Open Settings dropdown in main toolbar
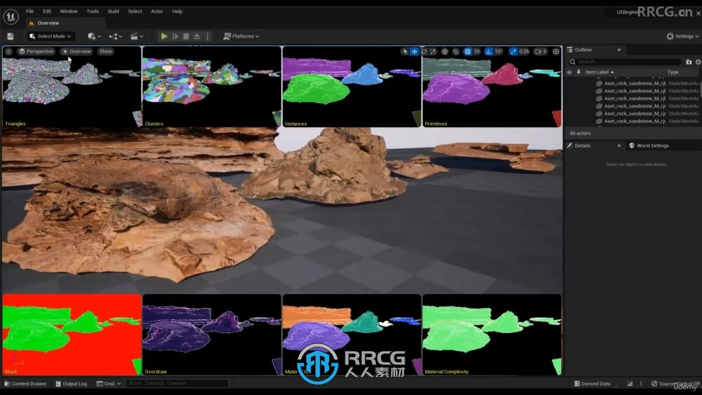 683,36
